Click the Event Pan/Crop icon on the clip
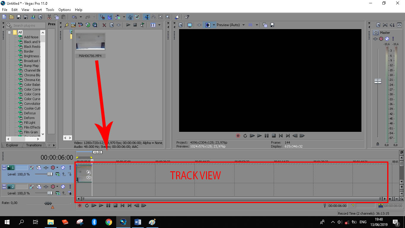The image size is (405, 228). 88,172
